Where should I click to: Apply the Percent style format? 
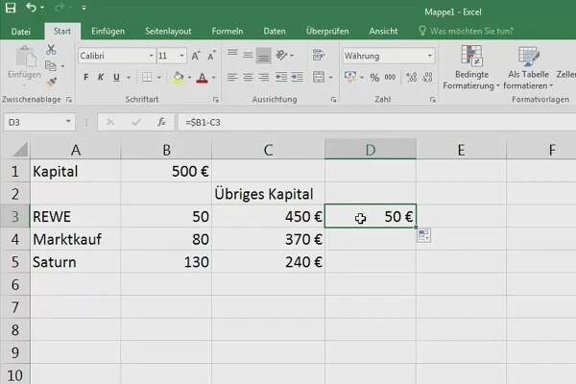pyautogui.click(x=372, y=78)
